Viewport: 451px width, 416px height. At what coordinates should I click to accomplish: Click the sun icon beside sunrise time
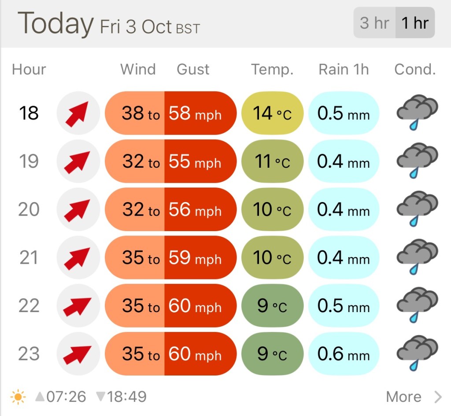pyautogui.click(x=18, y=397)
